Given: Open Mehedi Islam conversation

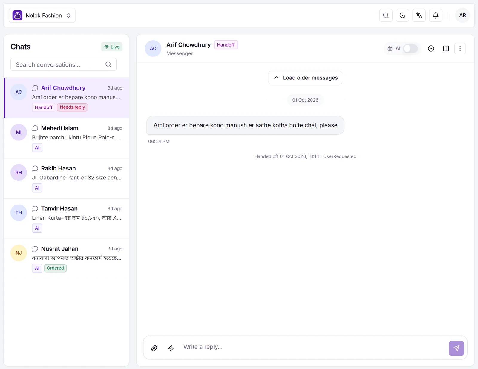Looking at the screenshot, I should click(66, 138).
